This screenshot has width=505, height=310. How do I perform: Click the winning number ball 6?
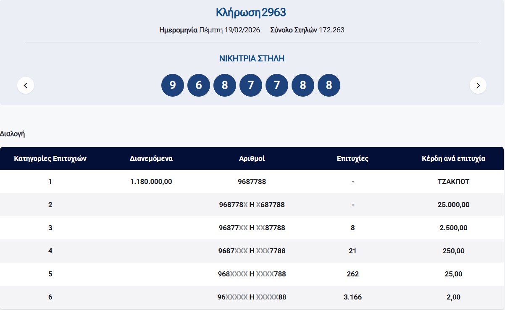coord(199,85)
